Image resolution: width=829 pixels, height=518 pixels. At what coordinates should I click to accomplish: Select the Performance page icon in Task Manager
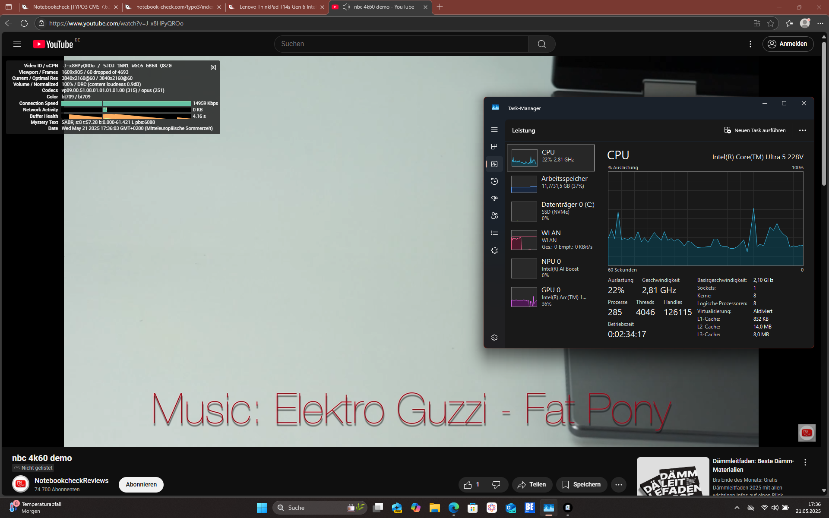coord(494,164)
